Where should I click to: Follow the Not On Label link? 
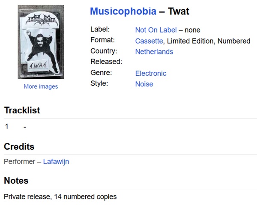(156, 30)
